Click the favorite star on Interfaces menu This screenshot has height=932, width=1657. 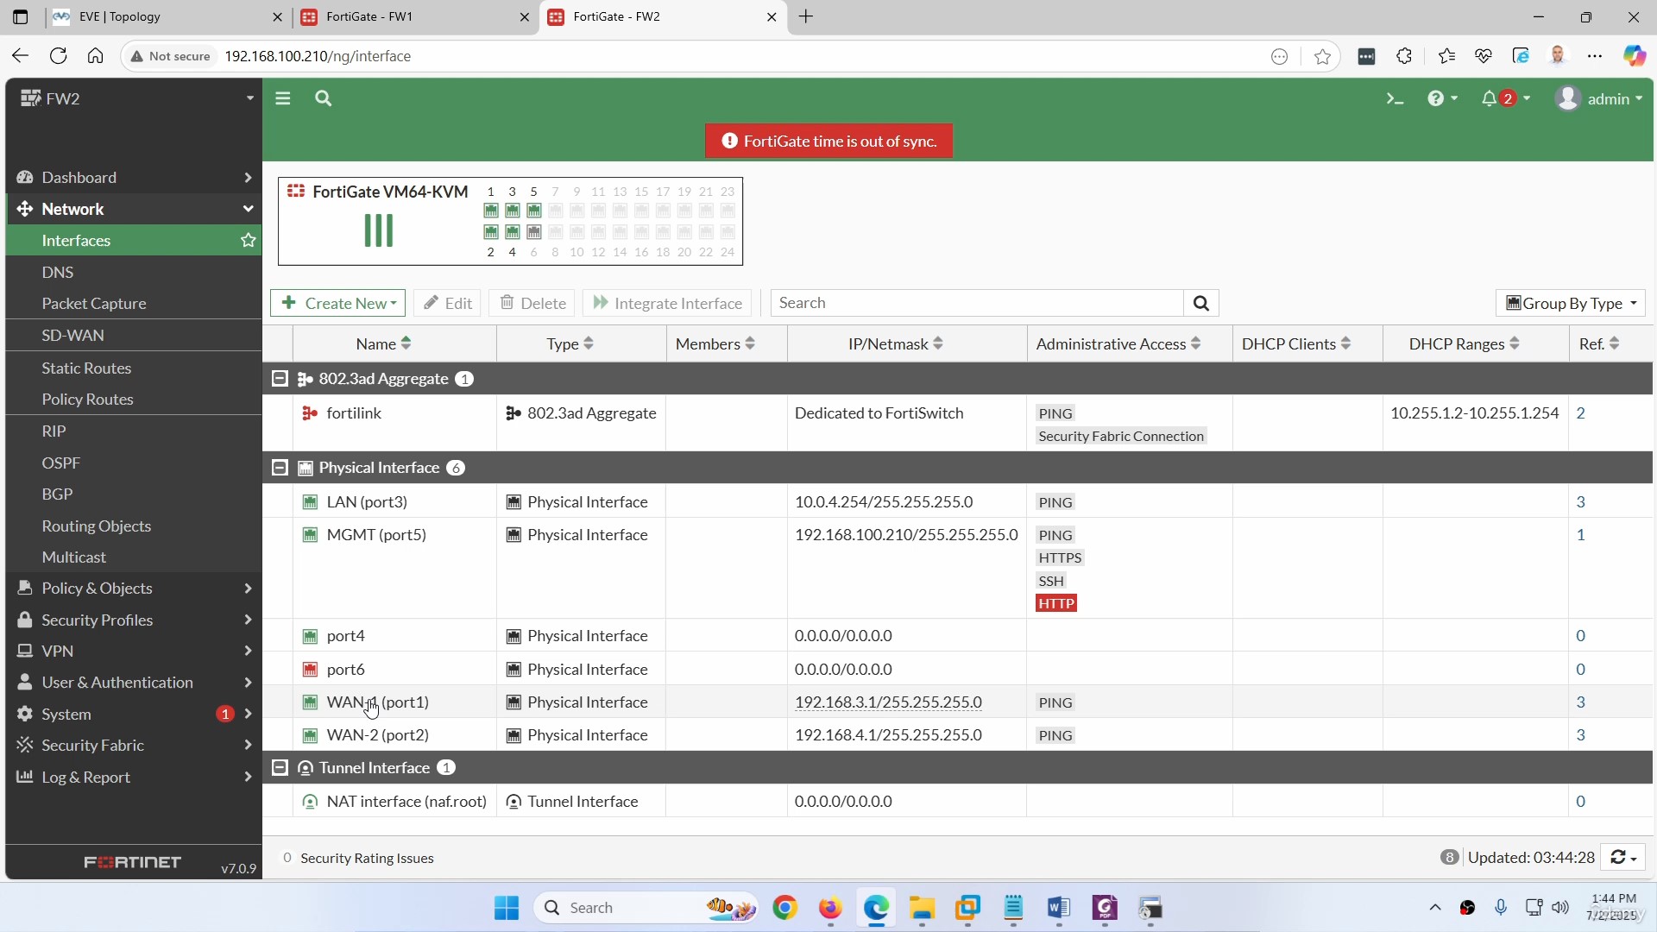tap(249, 240)
